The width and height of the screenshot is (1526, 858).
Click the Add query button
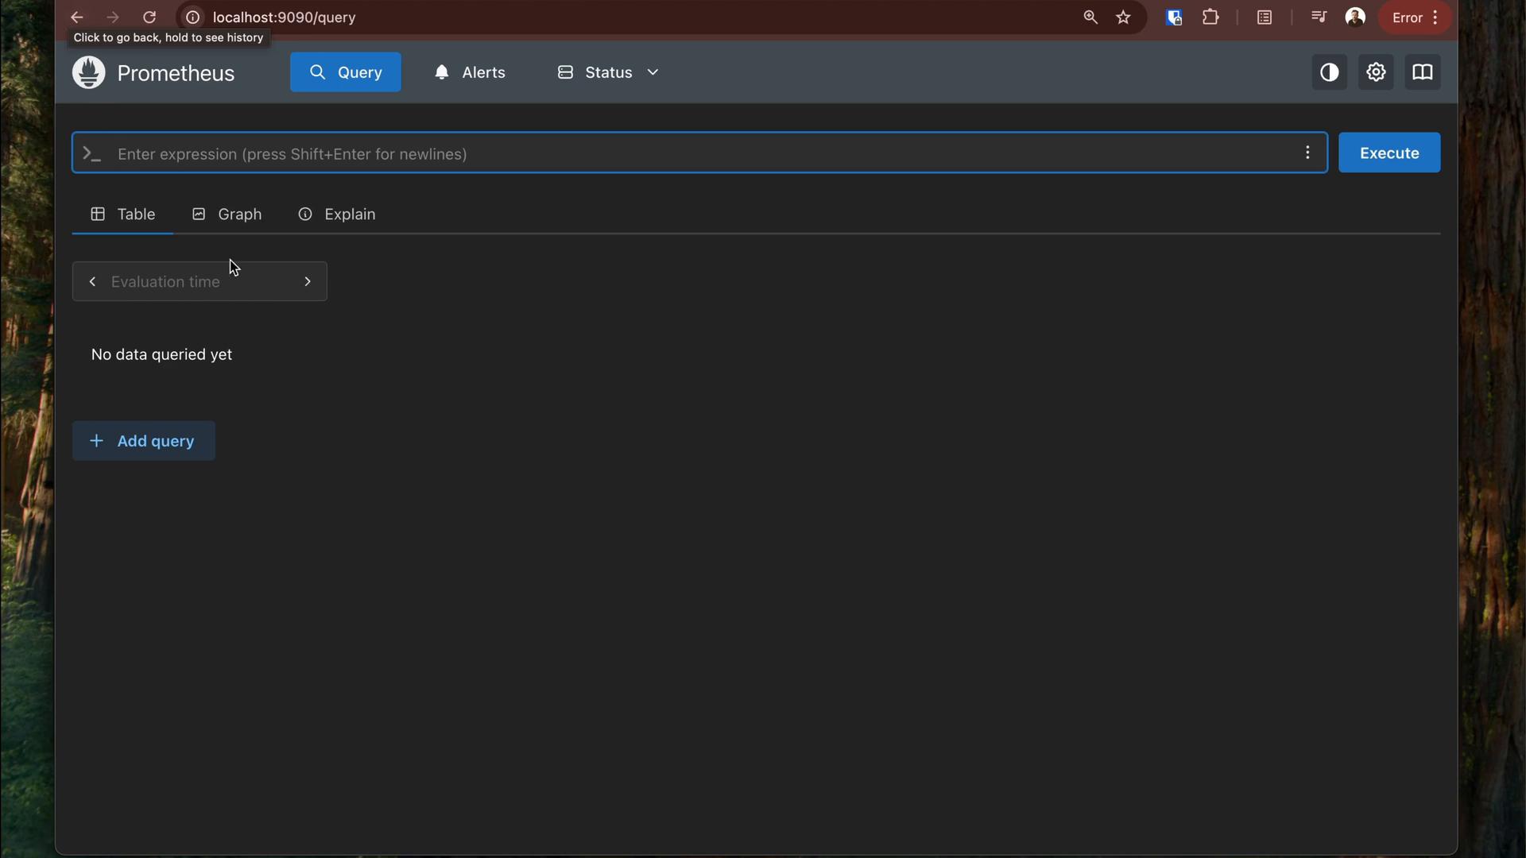tap(143, 441)
